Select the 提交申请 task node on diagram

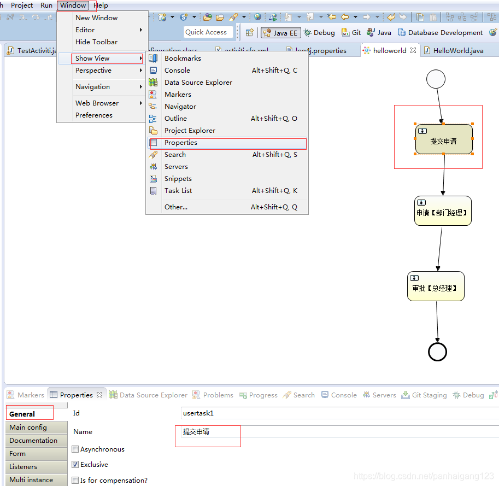coord(444,141)
